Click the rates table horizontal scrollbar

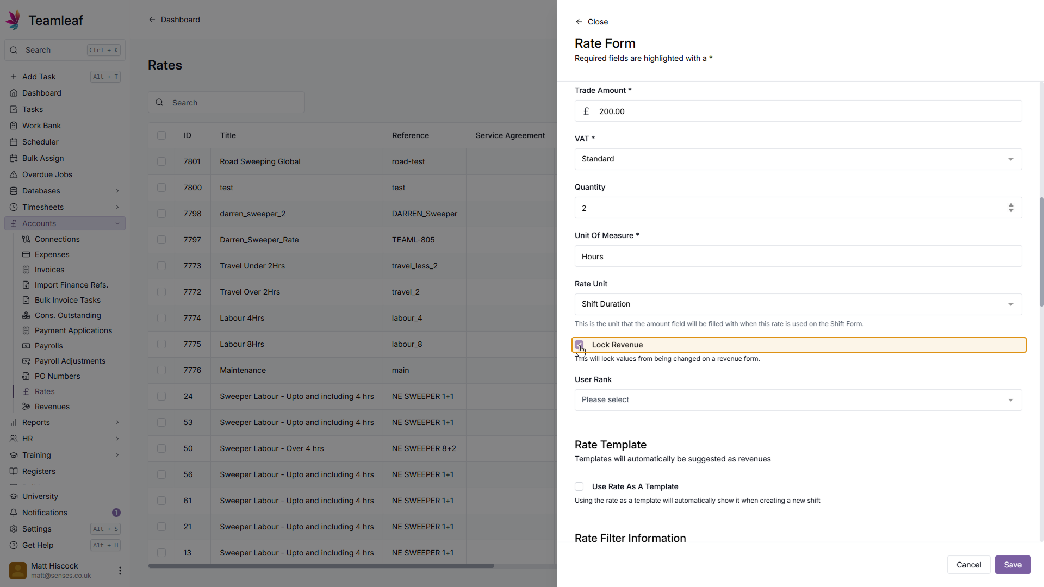click(321, 566)
